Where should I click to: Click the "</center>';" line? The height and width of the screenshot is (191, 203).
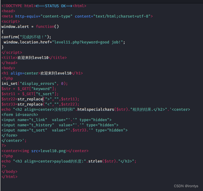pyautogui.click(x=14, y=141)
